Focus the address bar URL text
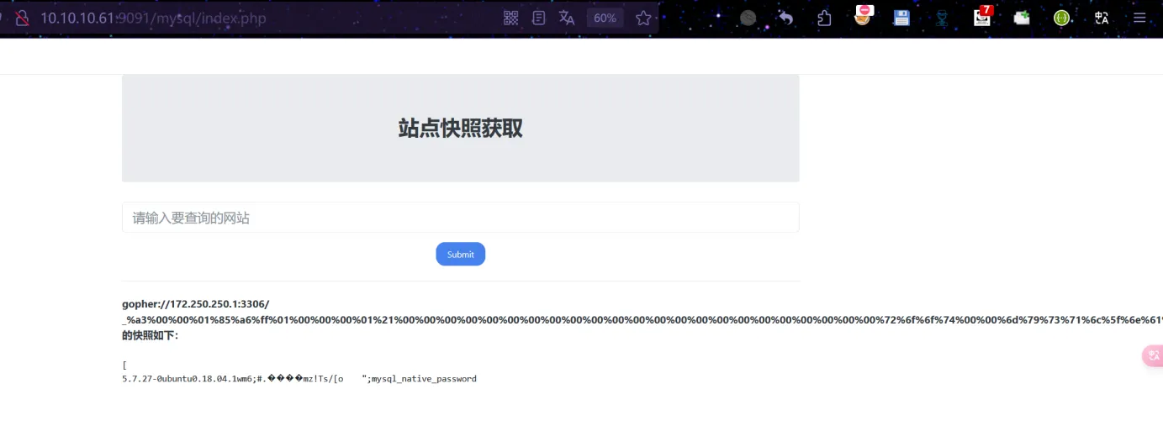The width and height of the screenshot is (1163, 447). [153, 18]
